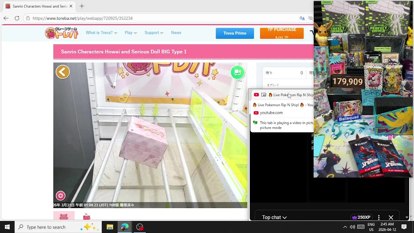Viewport: 414px width, 233px height.
Task: Open the pink cat thumbnail below the game
Action: click(64, 216)
